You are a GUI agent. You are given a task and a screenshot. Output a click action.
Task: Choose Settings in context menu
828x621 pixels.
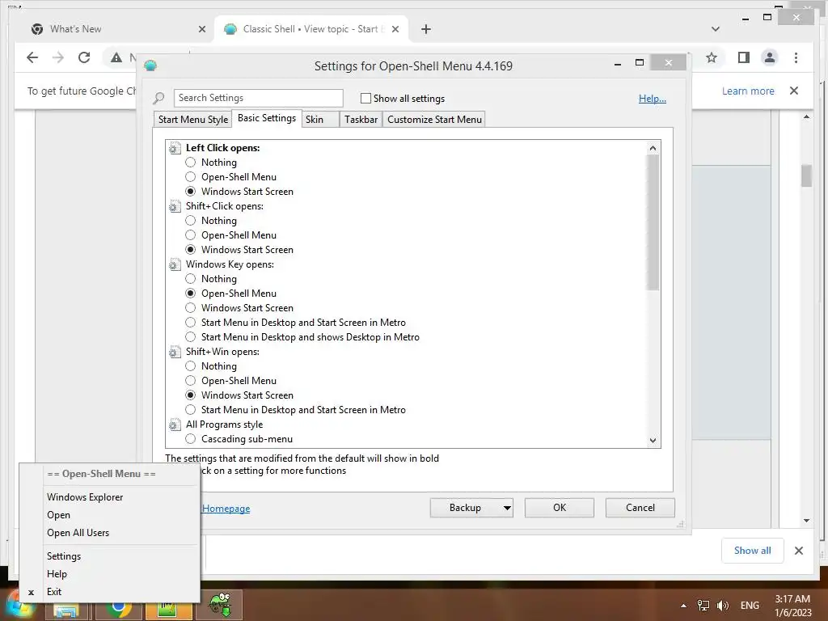coord(64,556)
